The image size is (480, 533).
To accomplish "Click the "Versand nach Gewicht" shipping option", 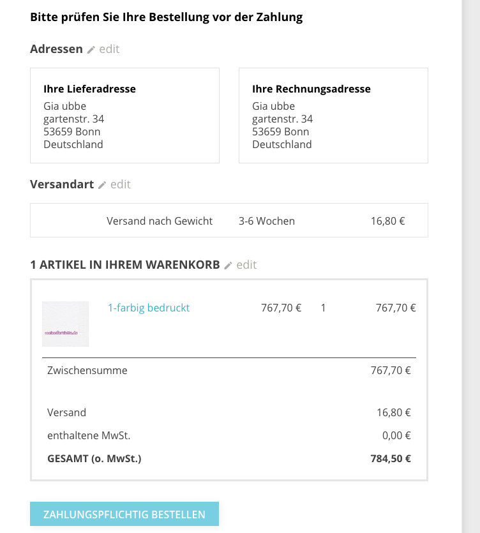I will coord(160,221).
